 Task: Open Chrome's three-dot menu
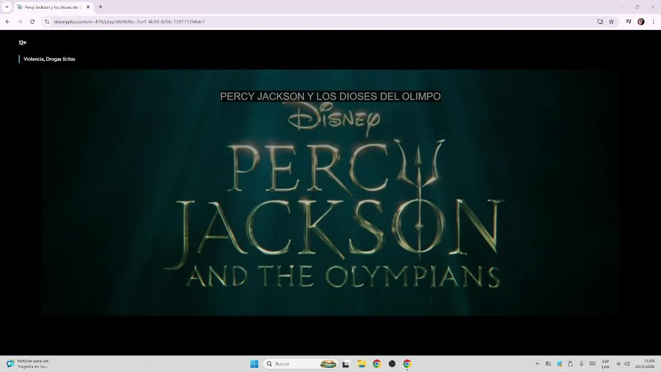[x=653, y=22]
